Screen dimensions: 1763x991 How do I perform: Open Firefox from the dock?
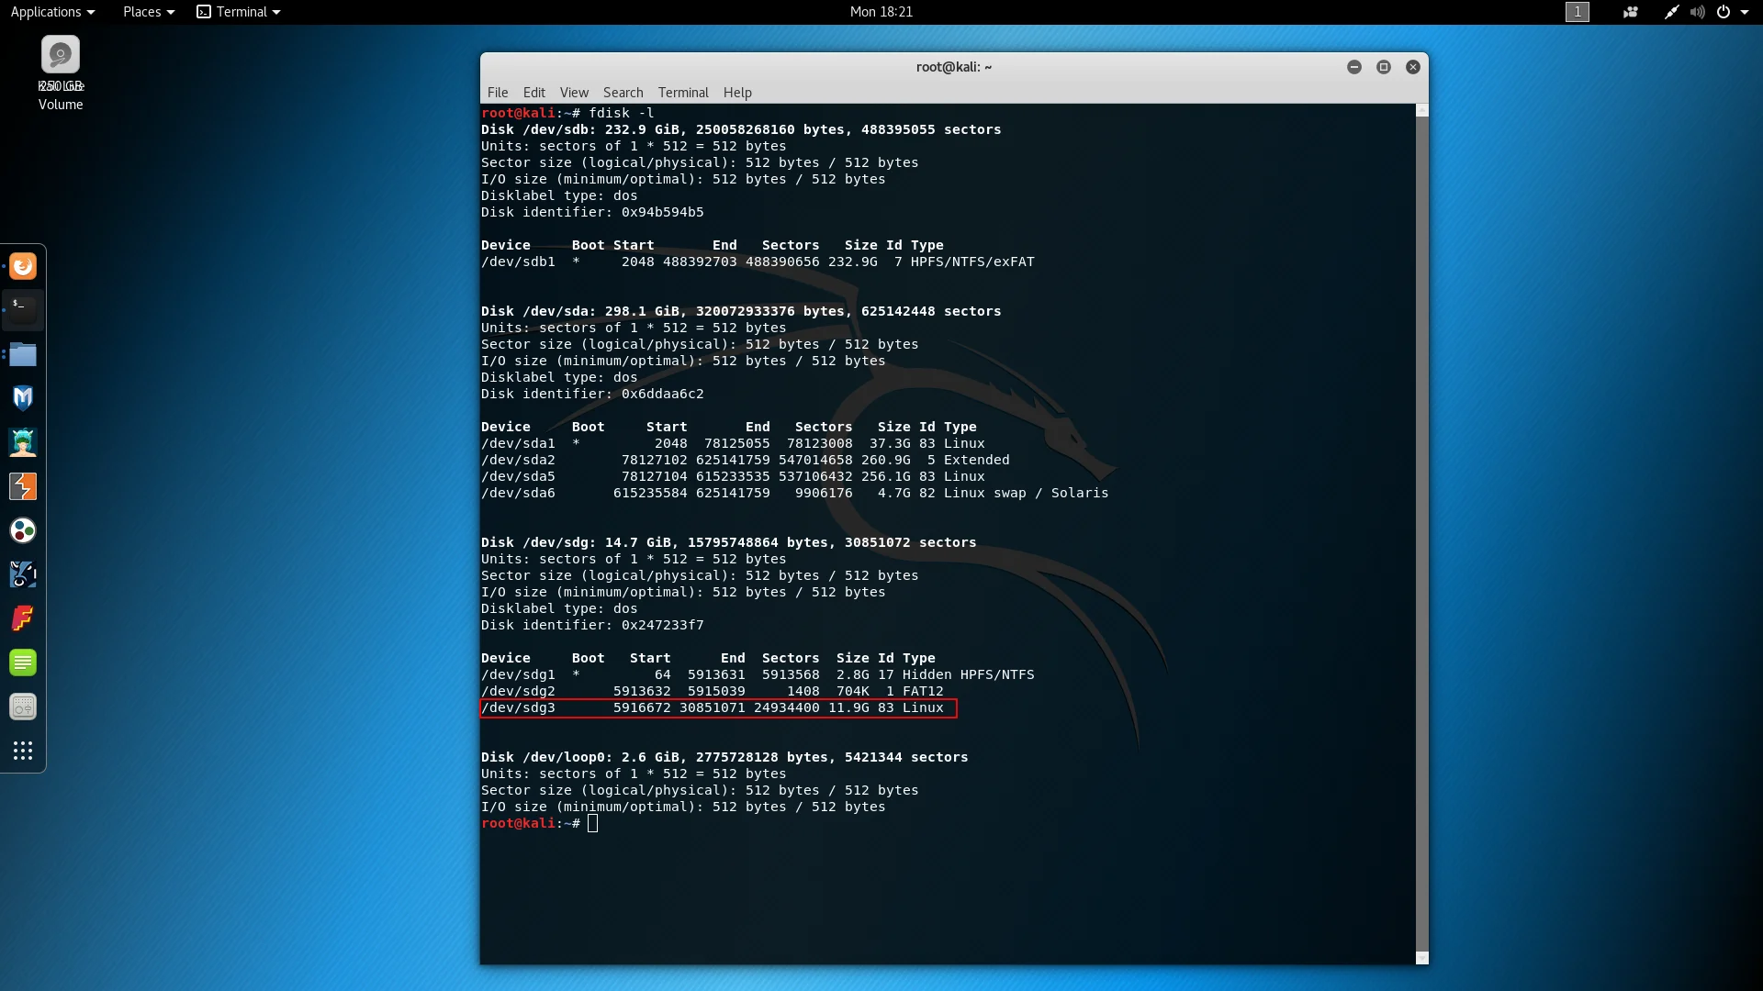(23, 266)
